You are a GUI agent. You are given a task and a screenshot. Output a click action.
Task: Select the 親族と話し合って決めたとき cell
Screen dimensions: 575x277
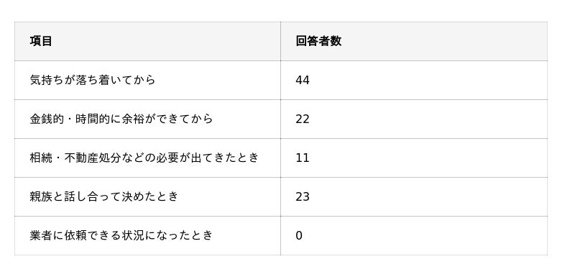coord(147,197)
